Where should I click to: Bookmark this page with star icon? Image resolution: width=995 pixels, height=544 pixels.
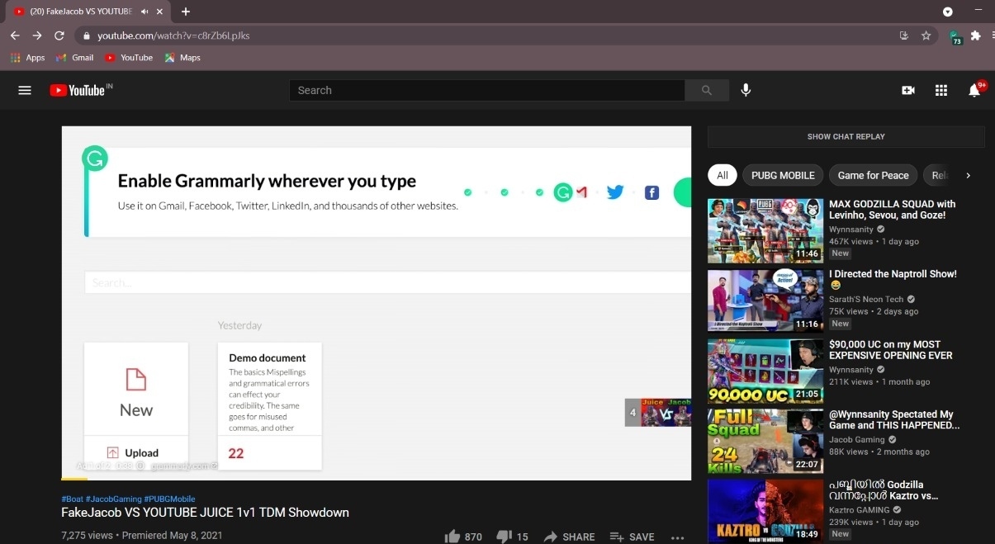926,35
